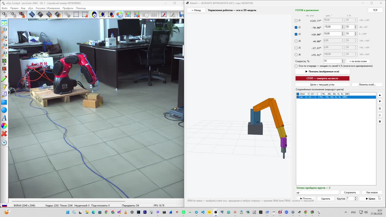Increment J3 speed percentage spinner

[356, 33]
